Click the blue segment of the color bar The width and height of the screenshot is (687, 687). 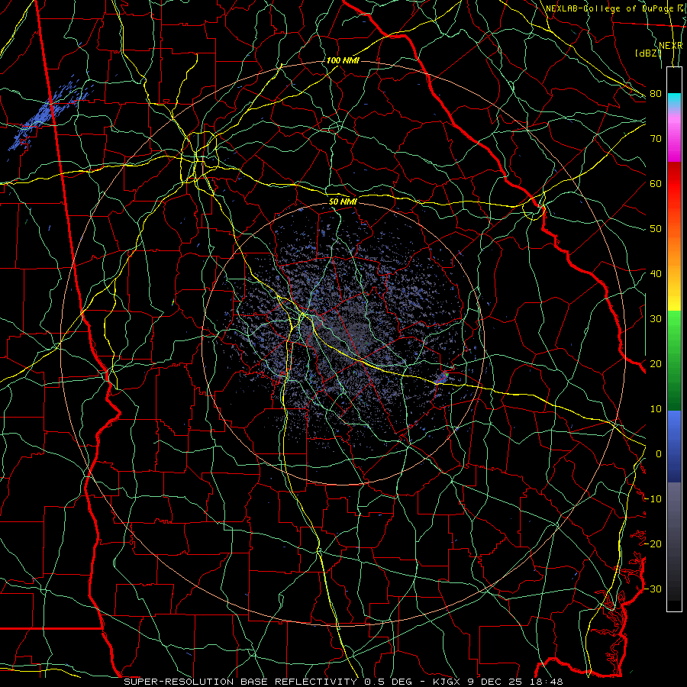point(674,446)
